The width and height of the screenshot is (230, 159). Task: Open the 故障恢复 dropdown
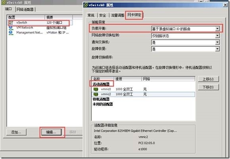(218, 49)
